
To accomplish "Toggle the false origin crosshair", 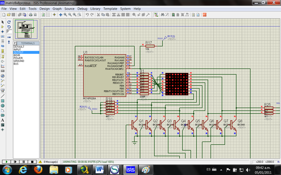I will [x=54, y=15].
